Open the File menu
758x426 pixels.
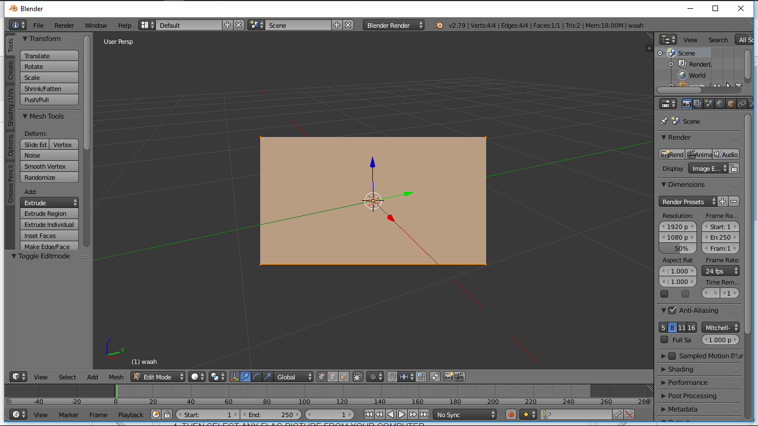(38, 26)
